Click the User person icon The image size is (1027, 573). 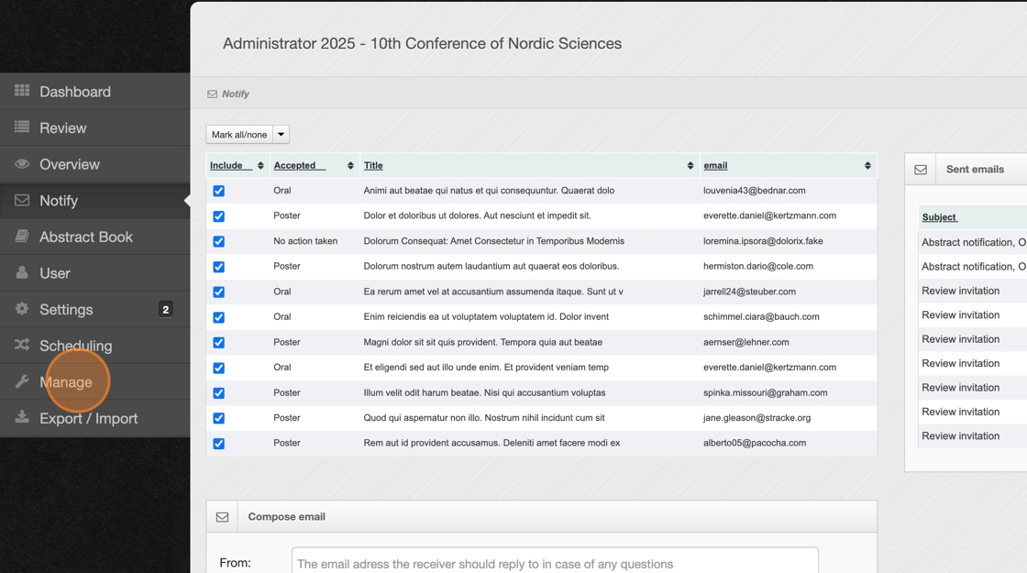tap(22, 272)
